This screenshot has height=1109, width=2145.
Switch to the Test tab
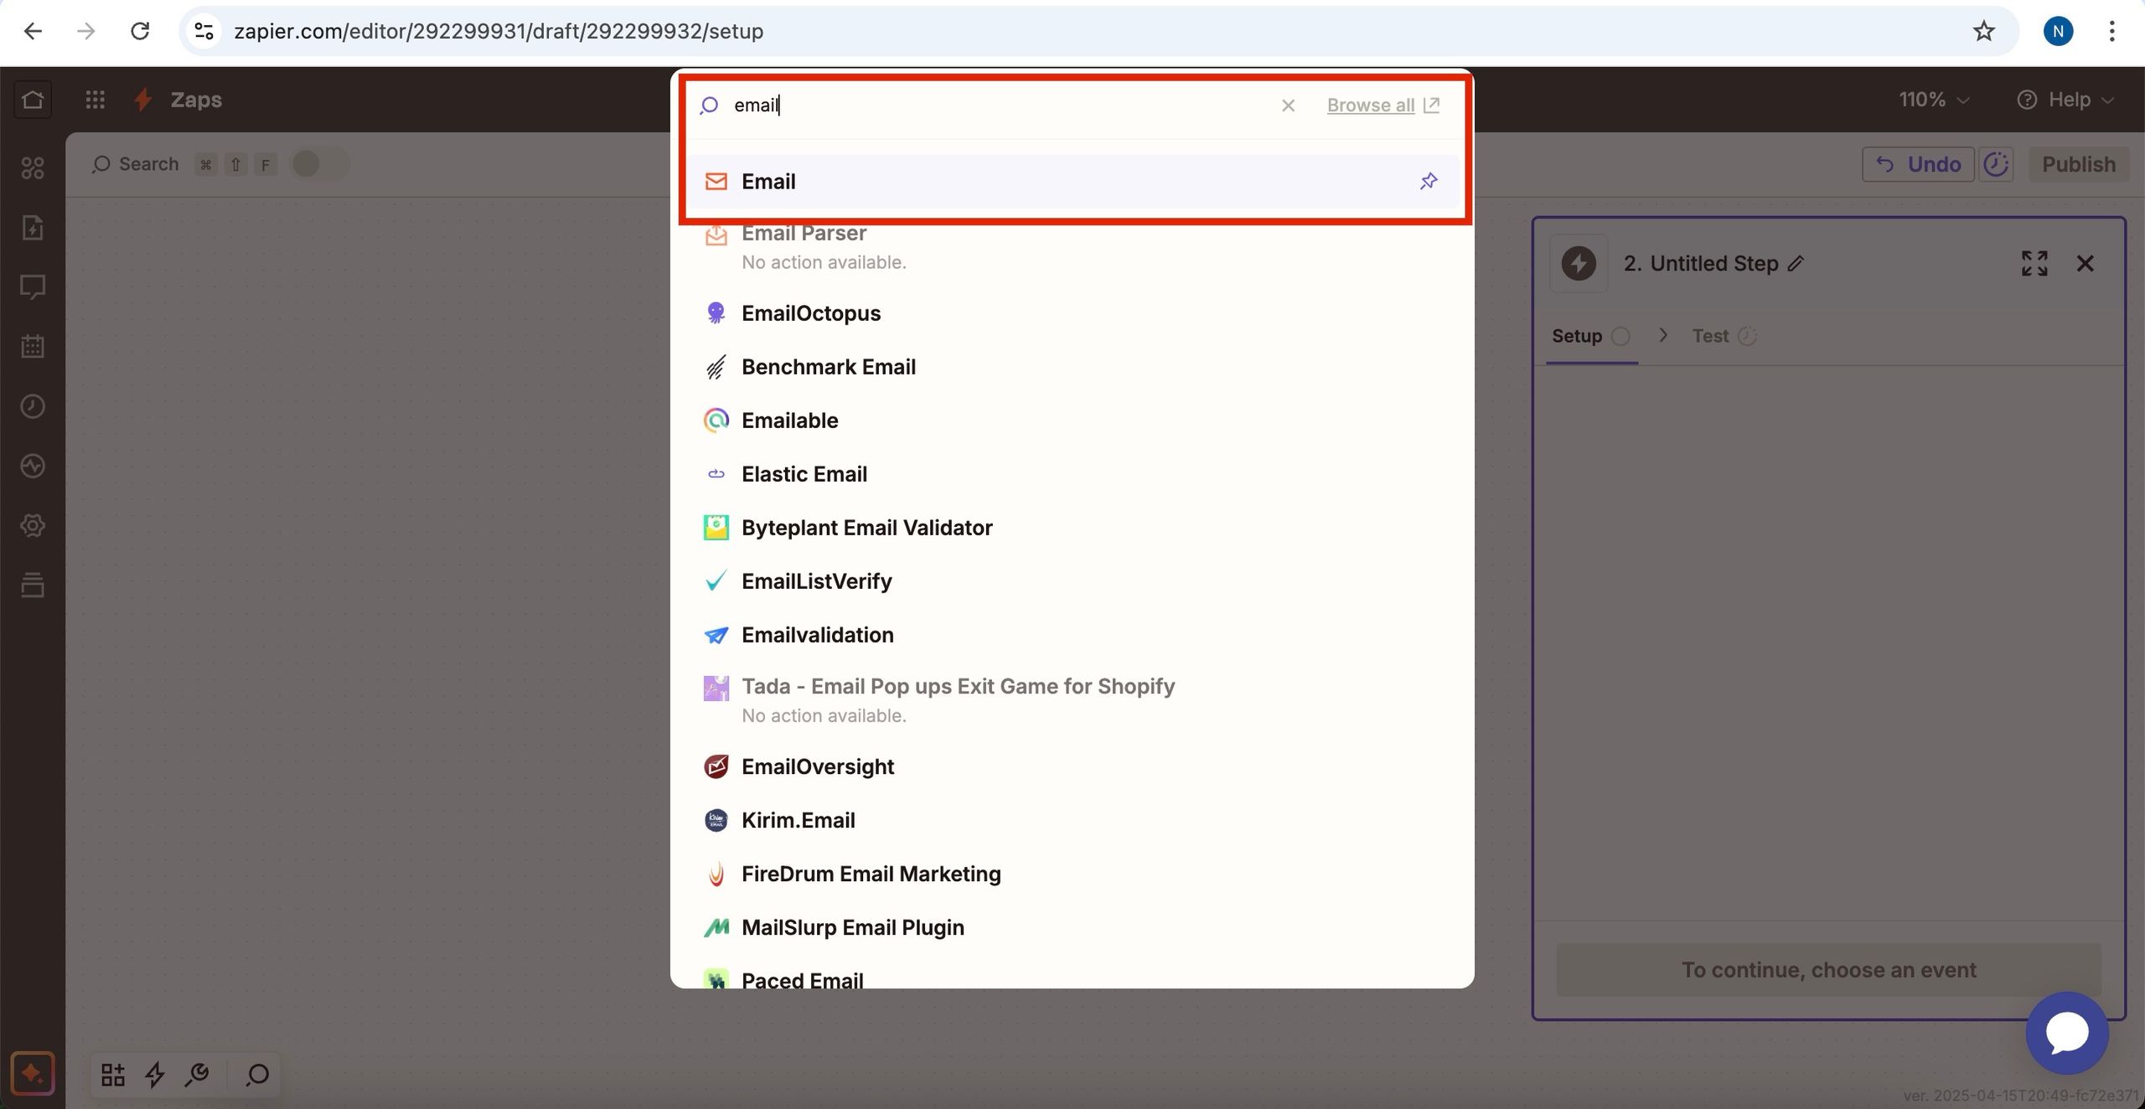pyautogui.click(x=1724, y=336)
